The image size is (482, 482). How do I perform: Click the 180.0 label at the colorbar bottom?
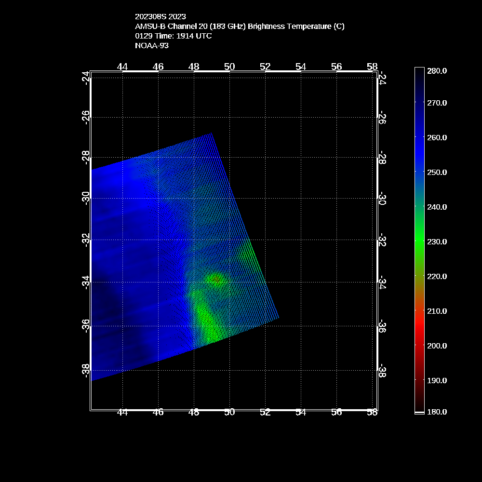click(x=437, y=412)
